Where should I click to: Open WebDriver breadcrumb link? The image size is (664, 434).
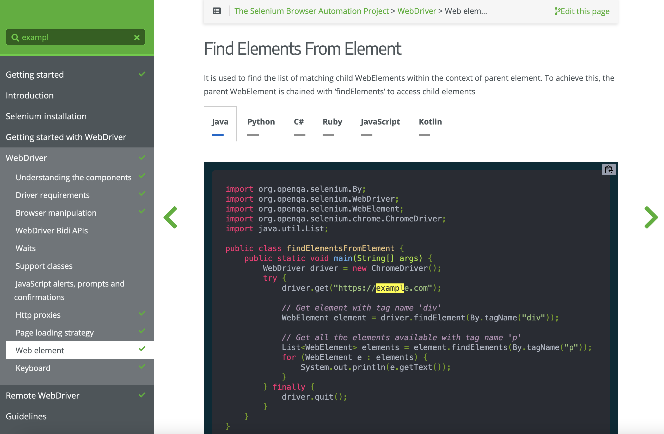point(416,11)
